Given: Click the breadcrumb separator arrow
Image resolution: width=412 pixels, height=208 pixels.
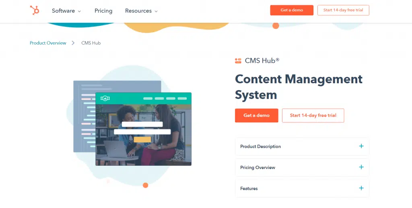Looking at the screenshot, I should pos(73,43).
